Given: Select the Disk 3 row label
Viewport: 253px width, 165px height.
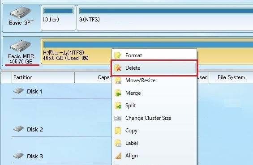Looking at the screenshot, I should tap(35, 157).
